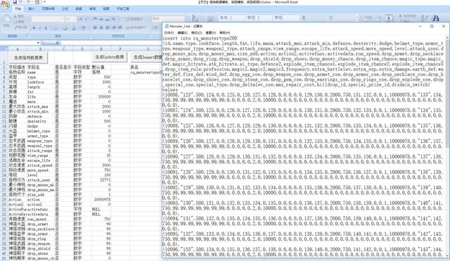This screenshot has width=450, height=261.
Task: Apply cell fill color from bucket icon
Action: tap(65, 28)
